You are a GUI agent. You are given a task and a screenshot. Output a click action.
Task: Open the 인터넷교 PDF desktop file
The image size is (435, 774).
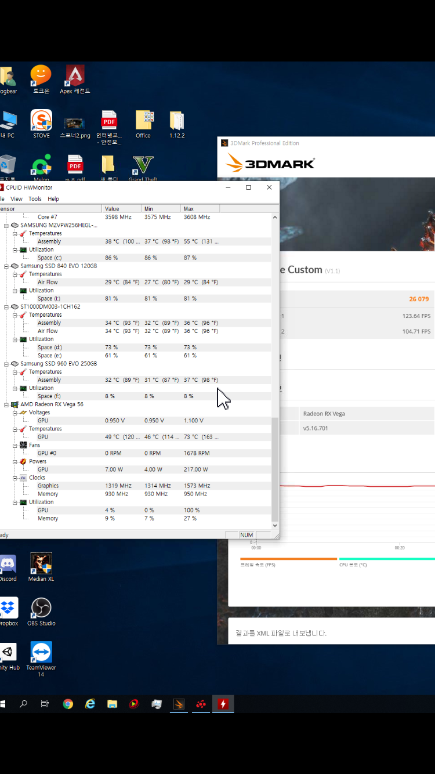[x=109, y=127]
